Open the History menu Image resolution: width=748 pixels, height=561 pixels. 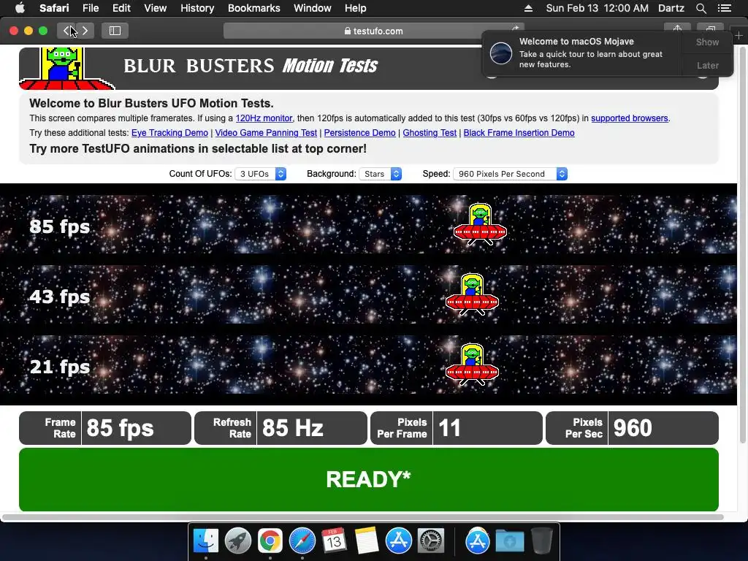pos(197,8)
